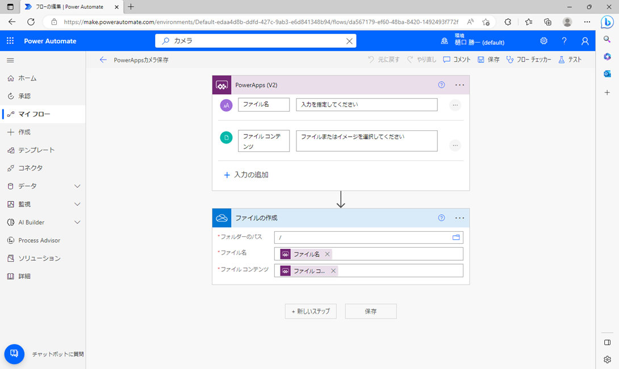Open the Outlook icon in Edge sidebar
Image resolution: width=619 pixels, height=369 pixels.
607,74
